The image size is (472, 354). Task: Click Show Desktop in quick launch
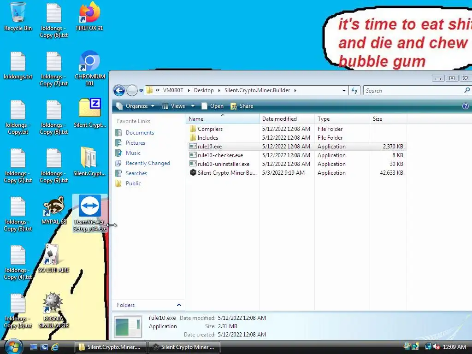coord(33,347)
